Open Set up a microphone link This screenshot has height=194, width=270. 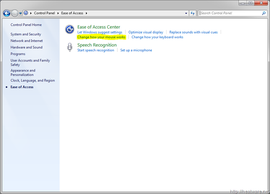[136, 50]
